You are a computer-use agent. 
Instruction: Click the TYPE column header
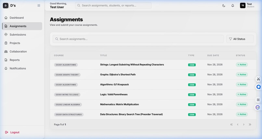point(191,56)
